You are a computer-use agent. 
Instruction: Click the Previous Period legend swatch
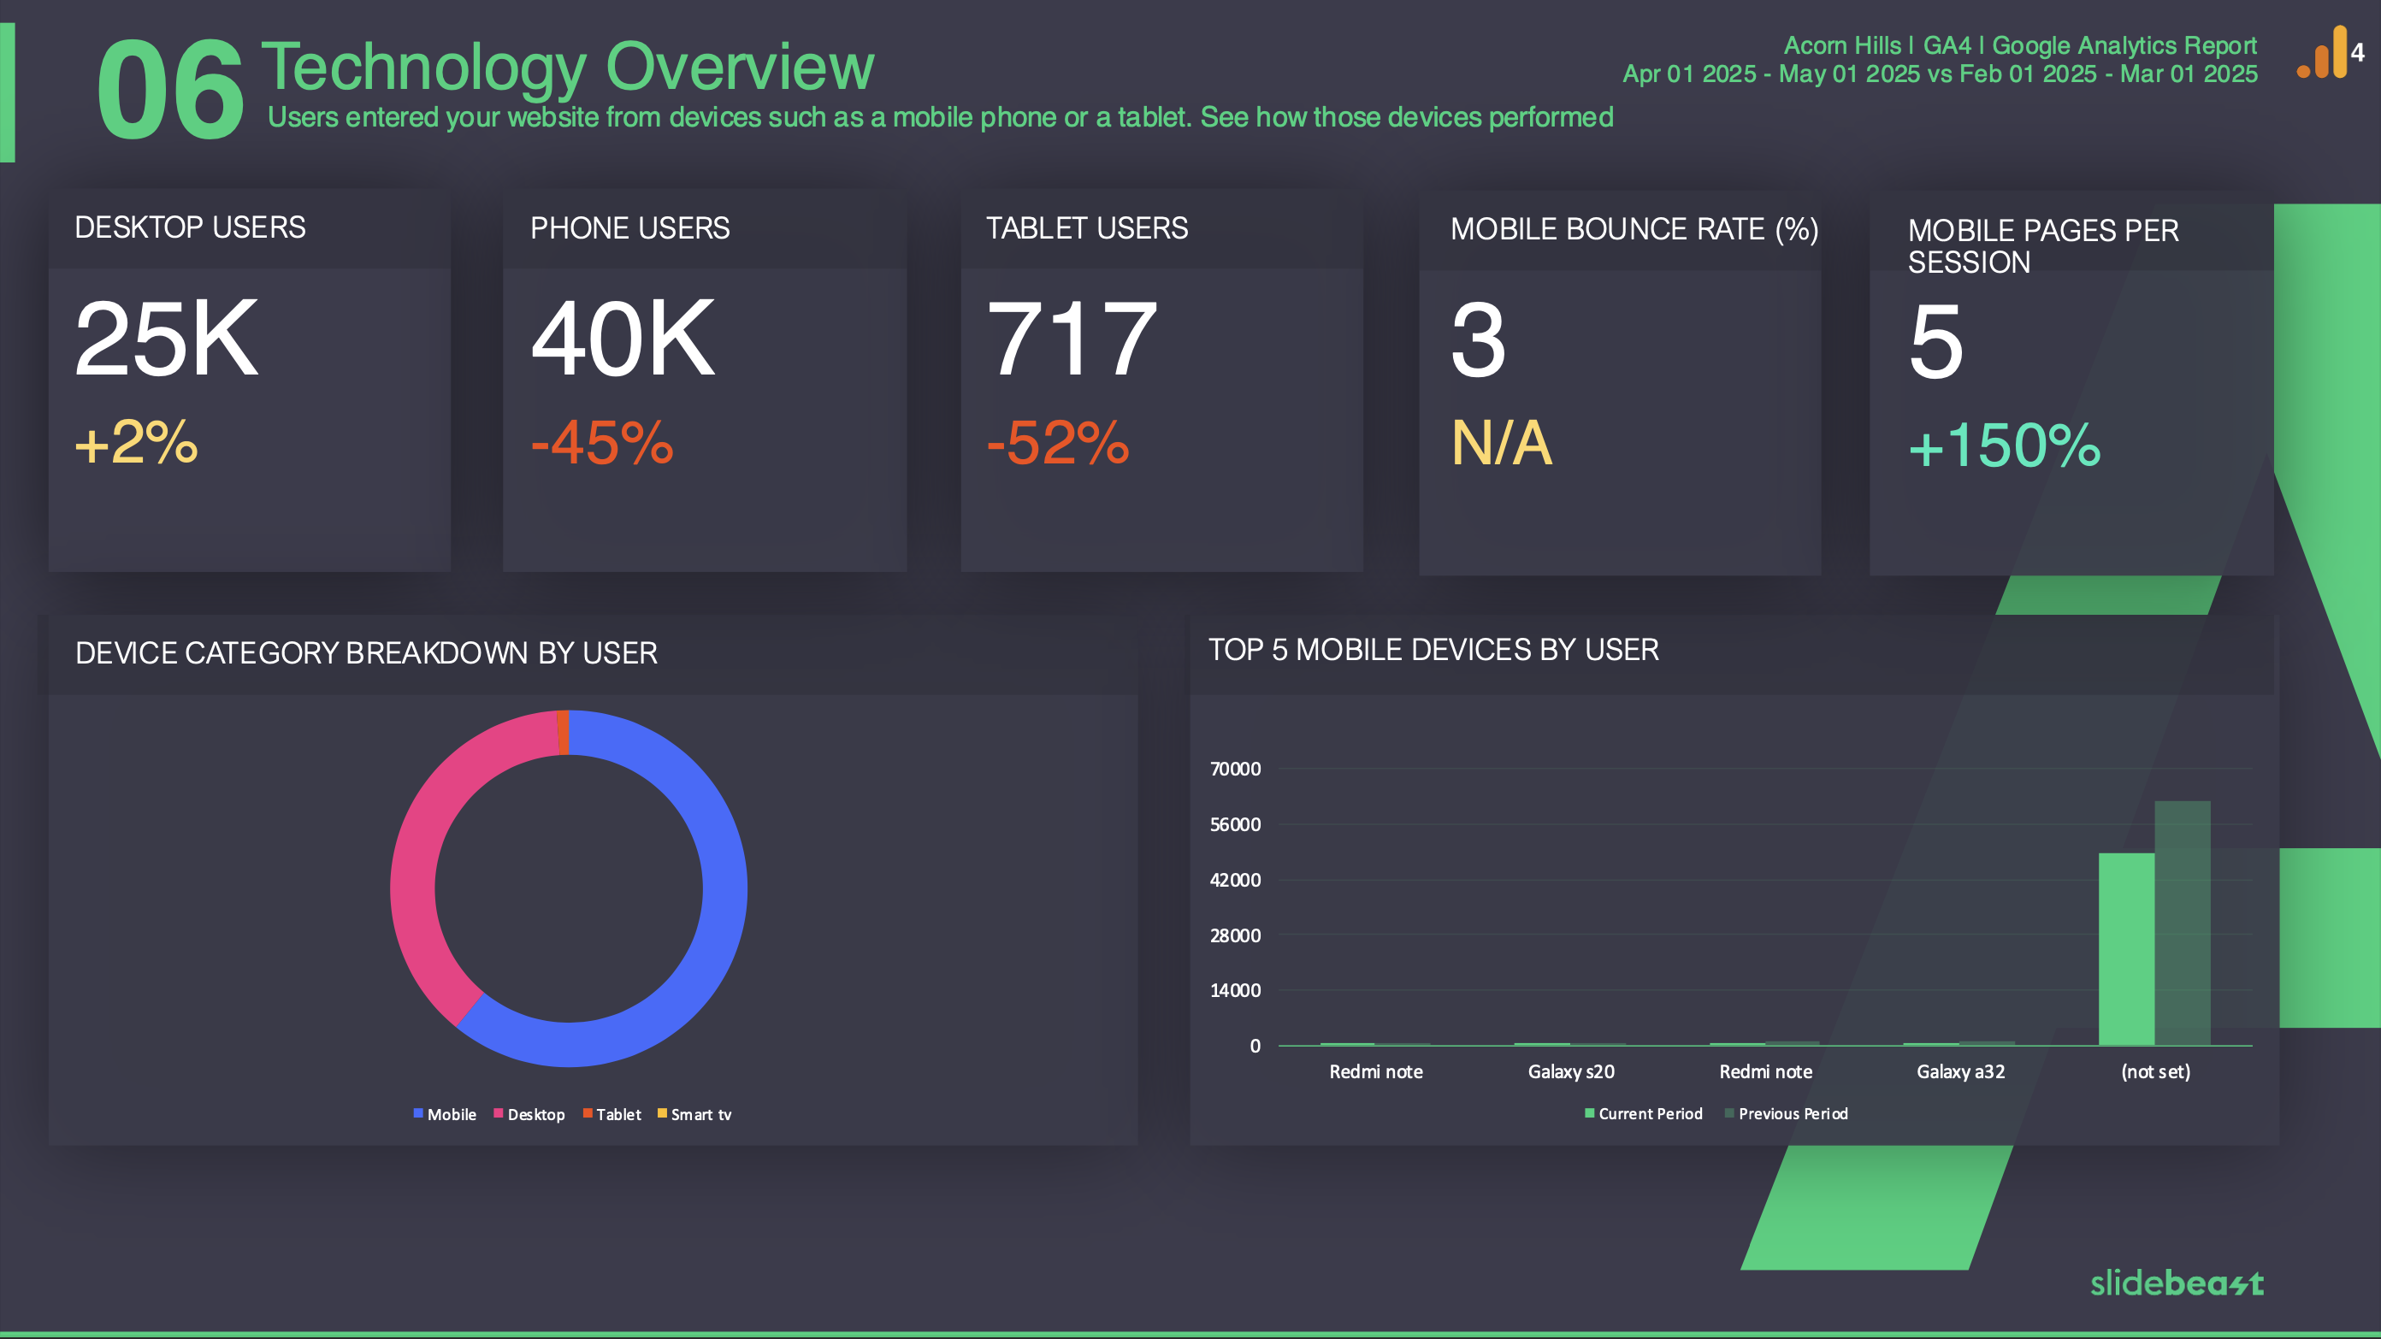(1729, 1112)
